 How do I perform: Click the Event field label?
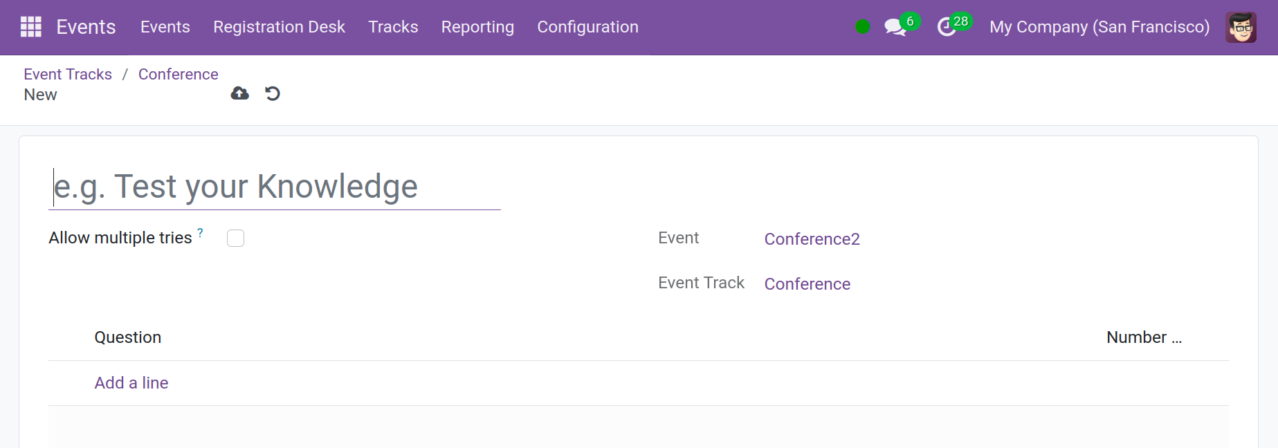pos(678,238)
